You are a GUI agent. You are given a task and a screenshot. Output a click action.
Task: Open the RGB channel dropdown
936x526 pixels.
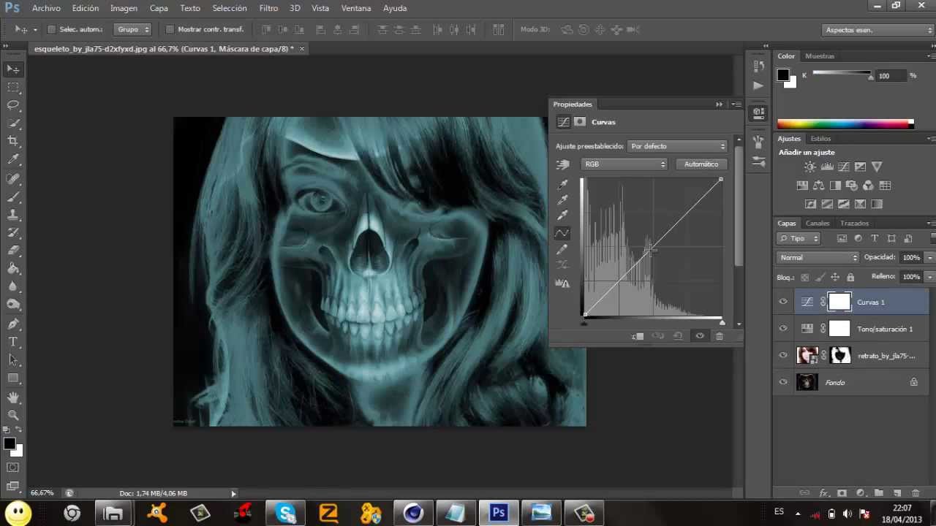(624, 164)
